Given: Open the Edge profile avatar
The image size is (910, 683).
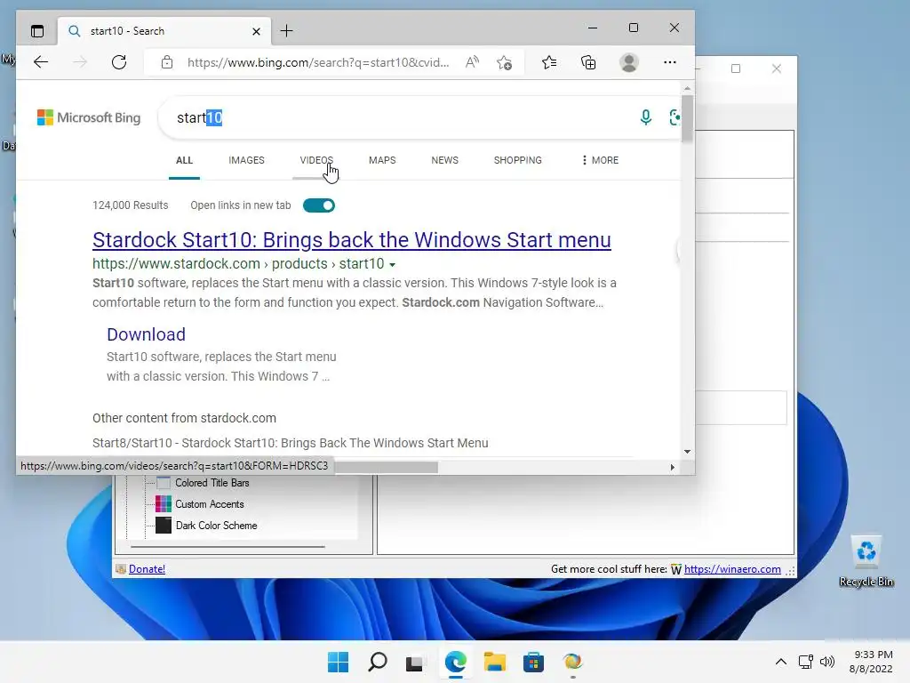Looking at the screenshot, I should click(629, 62).
